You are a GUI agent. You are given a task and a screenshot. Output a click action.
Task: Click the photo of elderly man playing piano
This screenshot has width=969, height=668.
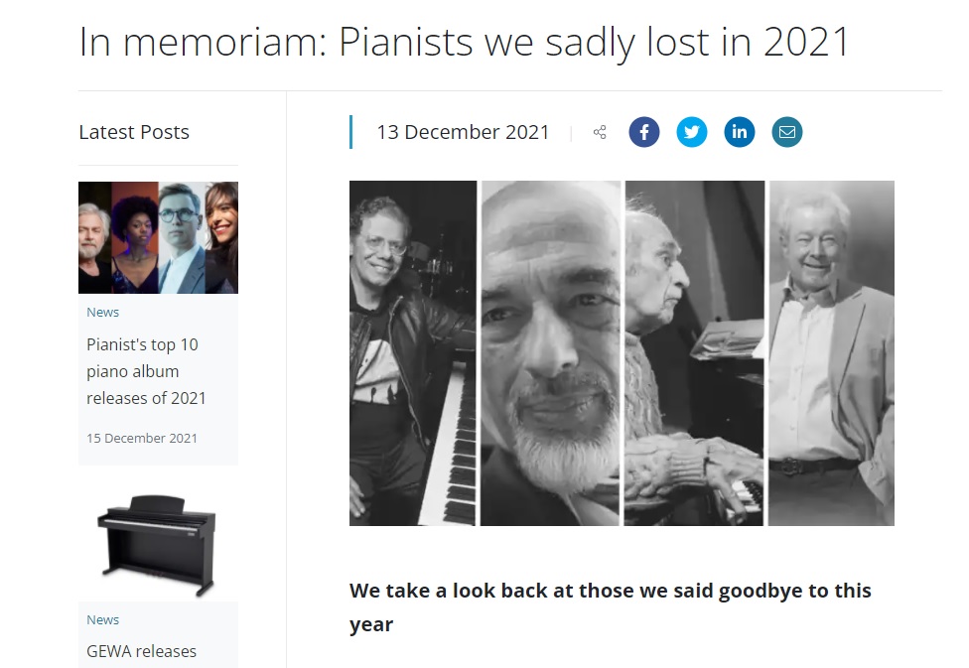click(694, 353)
